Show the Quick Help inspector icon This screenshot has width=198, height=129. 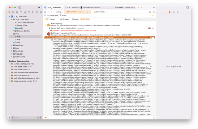point(178,12)
